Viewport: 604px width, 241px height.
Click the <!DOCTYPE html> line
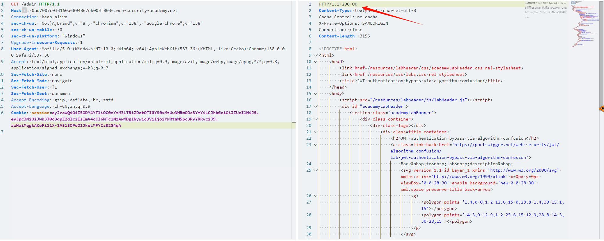pos(338,49)
